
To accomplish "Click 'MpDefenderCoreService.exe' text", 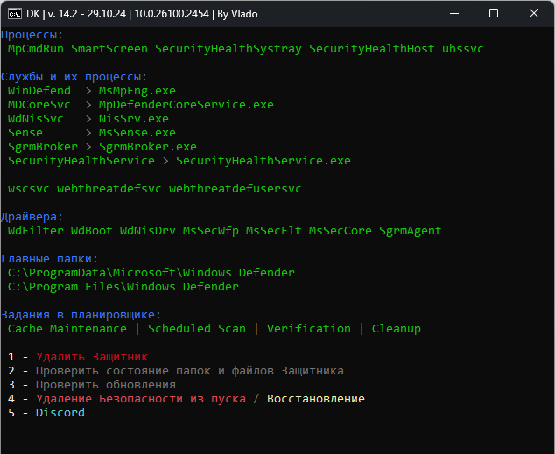I will [x=186, y=105].
